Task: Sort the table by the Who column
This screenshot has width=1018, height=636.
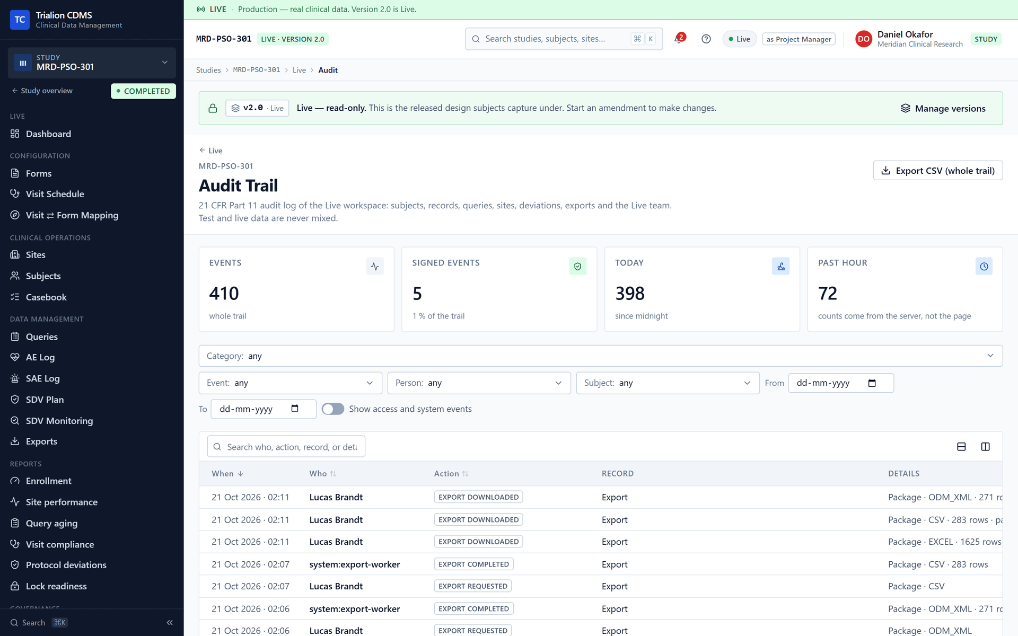Action: click(x=322, y=473)
